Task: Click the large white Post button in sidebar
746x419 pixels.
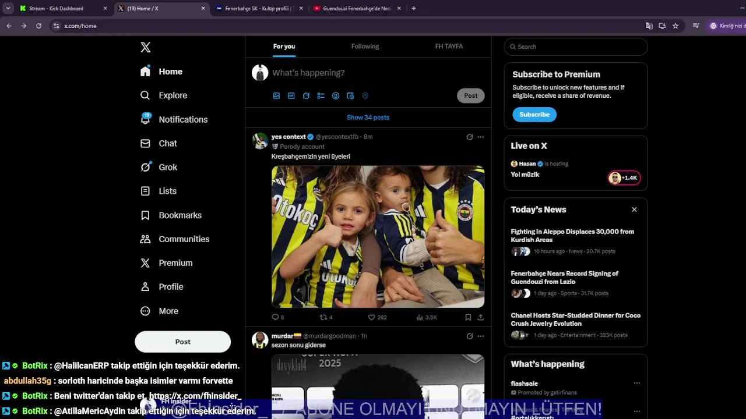Action: (x=182, y=342)
